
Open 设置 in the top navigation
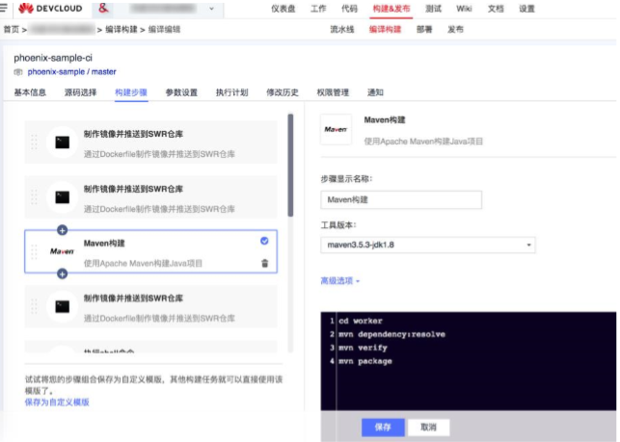[x=526, y=9]
